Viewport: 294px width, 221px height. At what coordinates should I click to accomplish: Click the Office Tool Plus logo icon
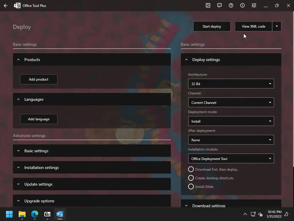point(17,6)
